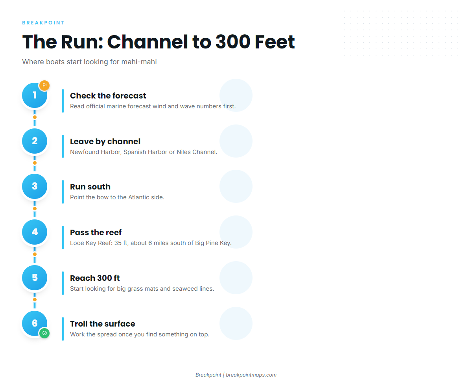Image resolution: width=472 pixels, height=388 pixels.
Task: Click the orange flag badge on step 1
Action: click(44, 85)
